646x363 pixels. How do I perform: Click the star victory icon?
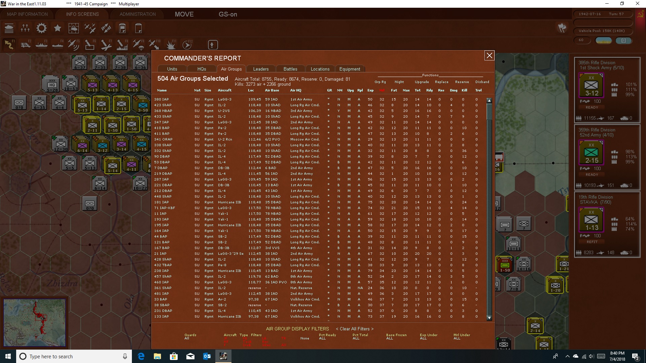[58, 28]
